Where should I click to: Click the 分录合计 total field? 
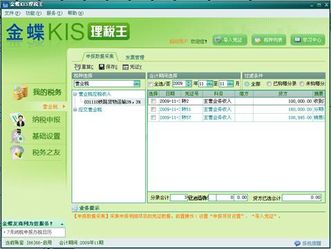(179, 197)
